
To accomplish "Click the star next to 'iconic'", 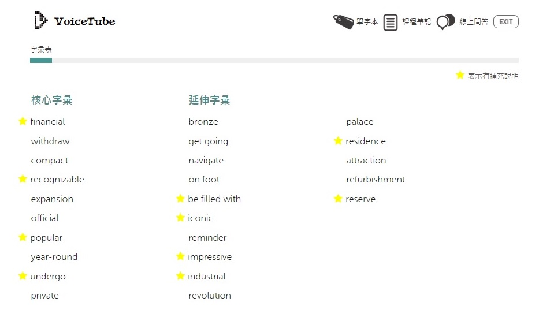I will 180,218.
